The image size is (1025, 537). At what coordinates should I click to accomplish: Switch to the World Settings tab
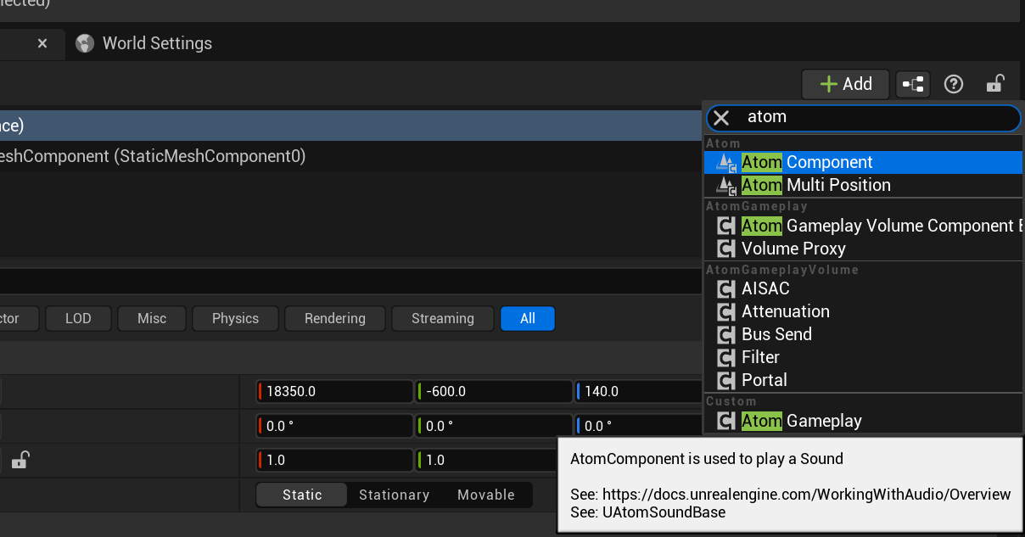pyautogui.click(x=144, y=43)
